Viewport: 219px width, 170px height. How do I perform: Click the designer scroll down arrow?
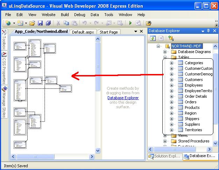click(x=98, y=150)
